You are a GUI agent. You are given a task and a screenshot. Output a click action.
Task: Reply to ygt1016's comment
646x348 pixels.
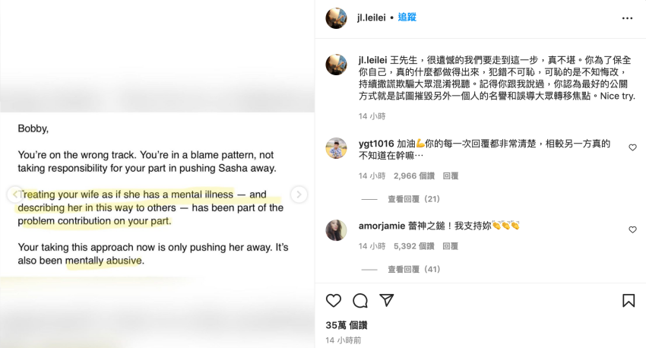pyautogui.click(x=451, y=176)
